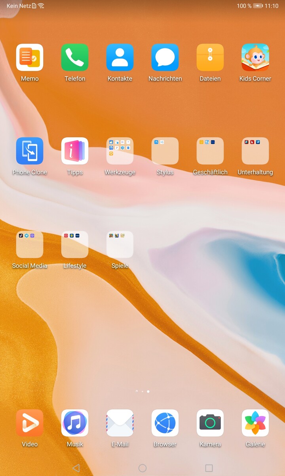Tap the Home navigation circle

click(x=142, y=468)
